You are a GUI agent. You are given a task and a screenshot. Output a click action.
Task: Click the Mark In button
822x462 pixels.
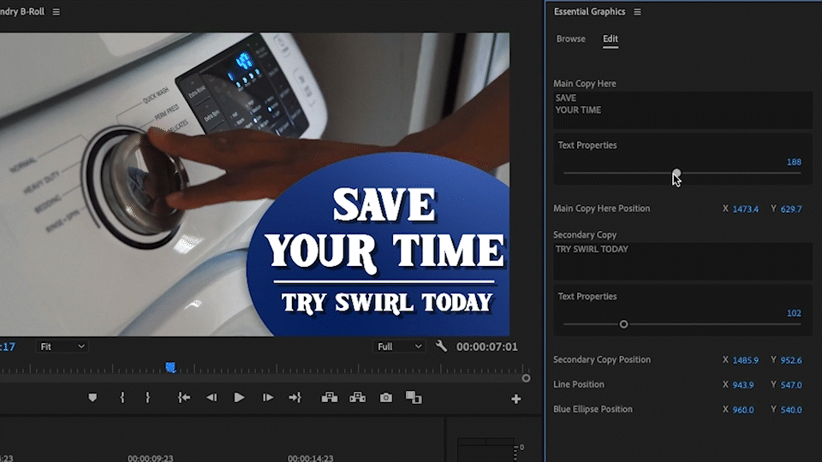click(x=122, y=398)
